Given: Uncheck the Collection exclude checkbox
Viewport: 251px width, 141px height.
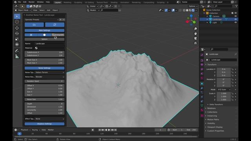Looking at the screenshot, I should 232,13.
